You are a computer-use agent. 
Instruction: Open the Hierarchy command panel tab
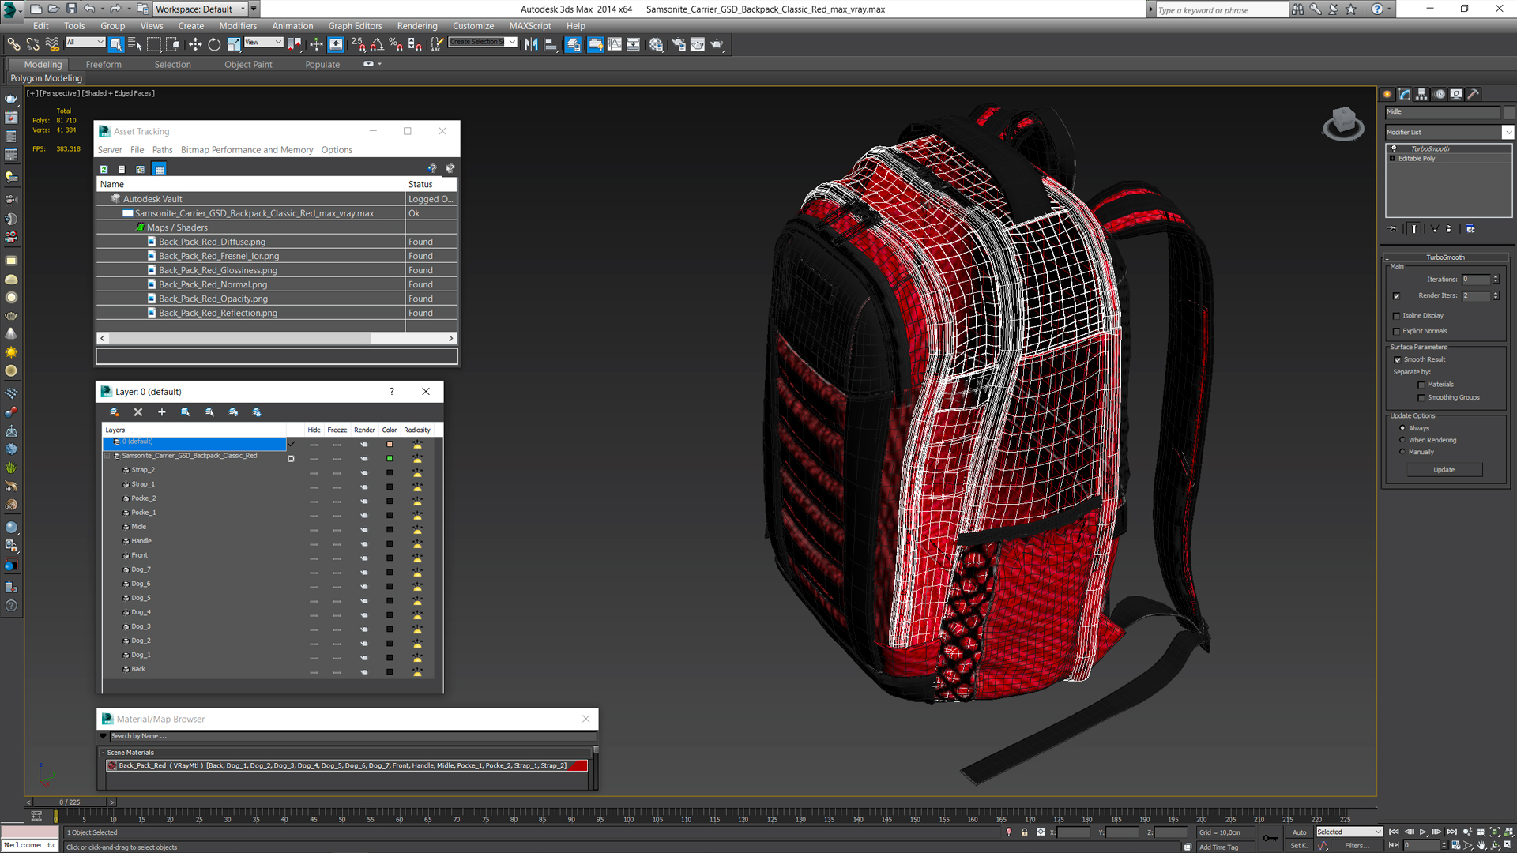1422,94
